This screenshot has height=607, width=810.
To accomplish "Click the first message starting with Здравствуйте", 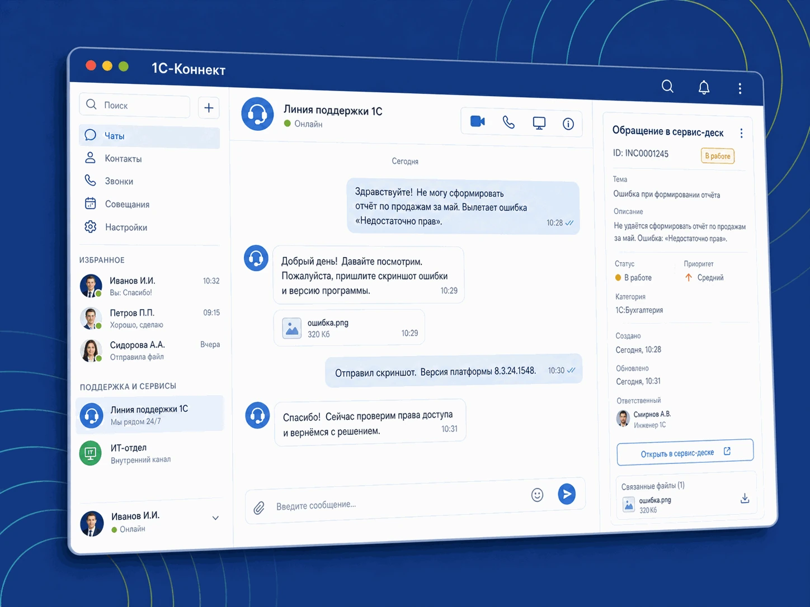I will pos(463,206).
